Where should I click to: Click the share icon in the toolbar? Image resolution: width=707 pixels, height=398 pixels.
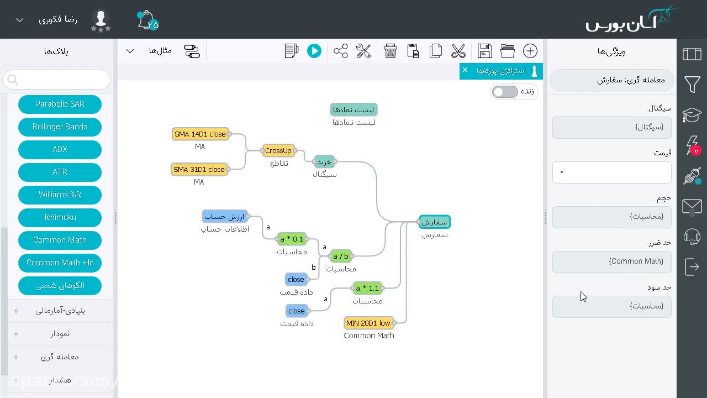341,51
